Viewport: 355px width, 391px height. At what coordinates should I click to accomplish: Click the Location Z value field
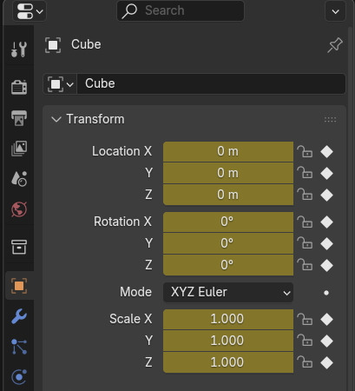pyautogui.click(x=228, y=195)
